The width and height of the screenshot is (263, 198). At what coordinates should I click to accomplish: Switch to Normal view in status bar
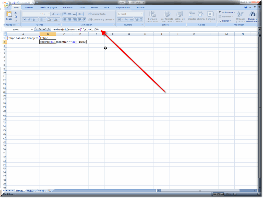click(215, 194)
